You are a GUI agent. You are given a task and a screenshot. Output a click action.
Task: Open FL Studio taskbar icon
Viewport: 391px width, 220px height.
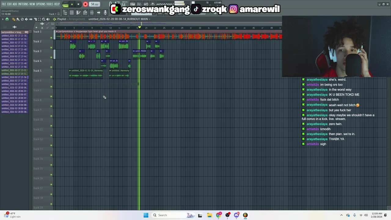pos(245,215)
